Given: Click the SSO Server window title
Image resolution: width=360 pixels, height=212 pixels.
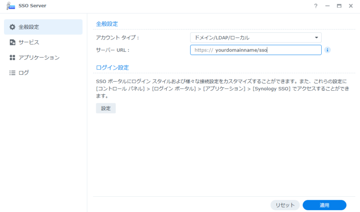Looking at the screenshot, I should (32, 6).
